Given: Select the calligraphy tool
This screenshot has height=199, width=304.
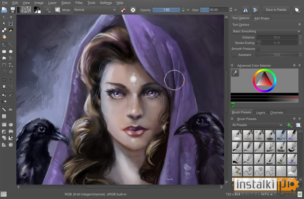Looking at the screenshot, I should [11, 30].
